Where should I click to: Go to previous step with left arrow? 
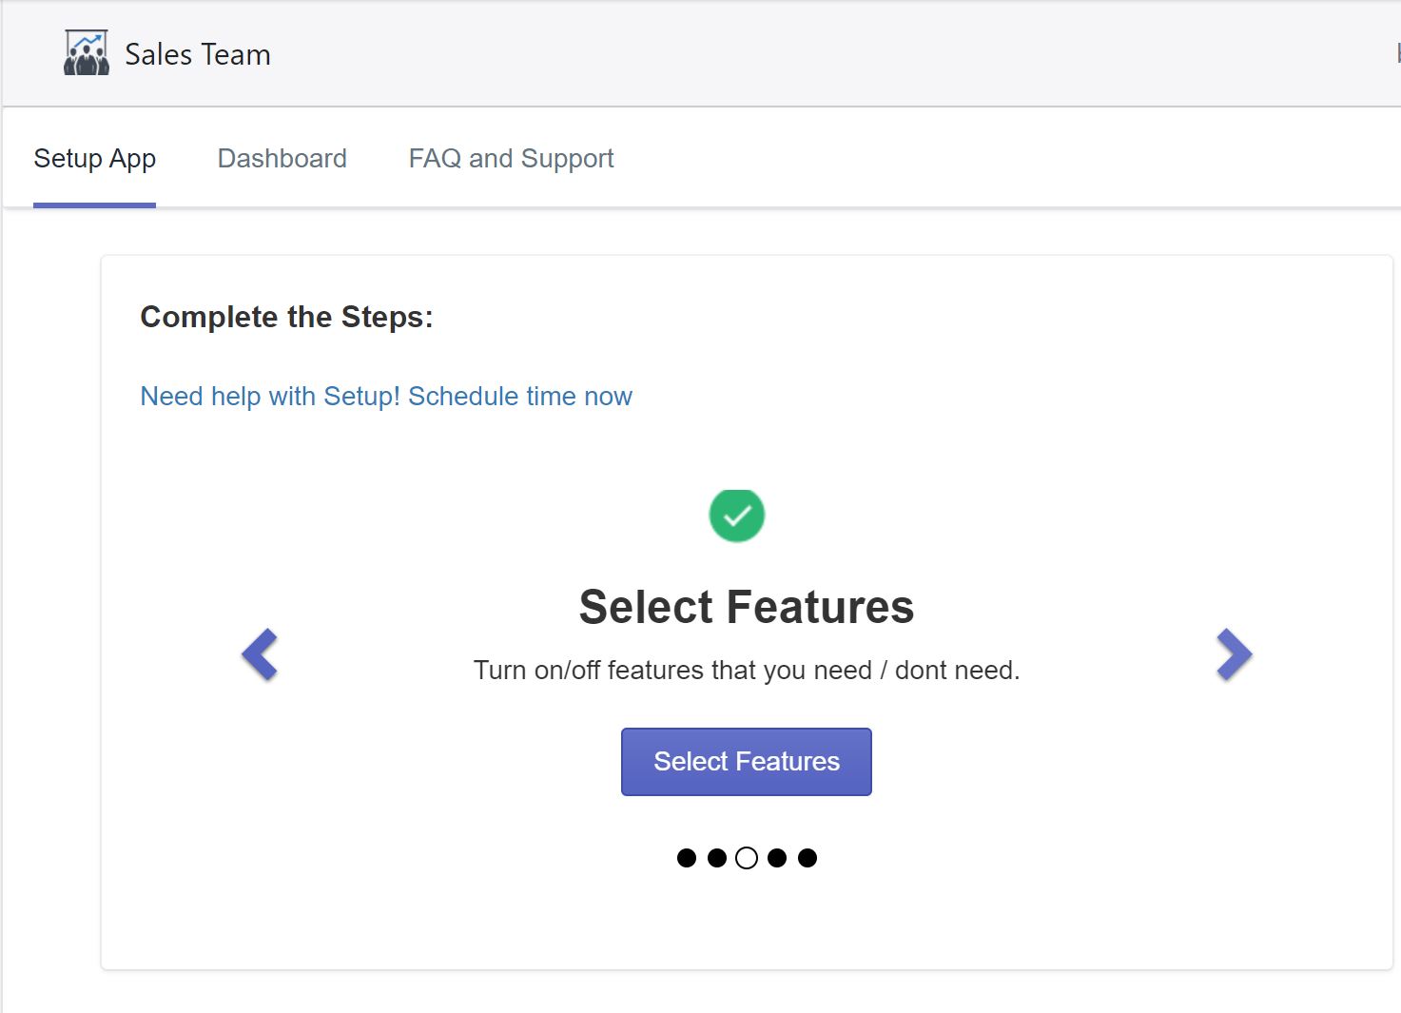click(x=260, y=654)
